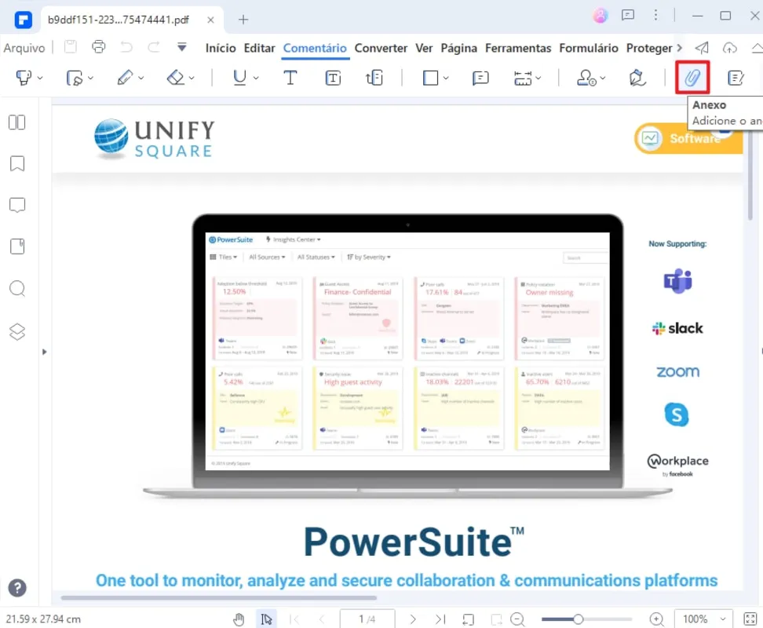
Task: Jump to the last page
Action: 440,619
